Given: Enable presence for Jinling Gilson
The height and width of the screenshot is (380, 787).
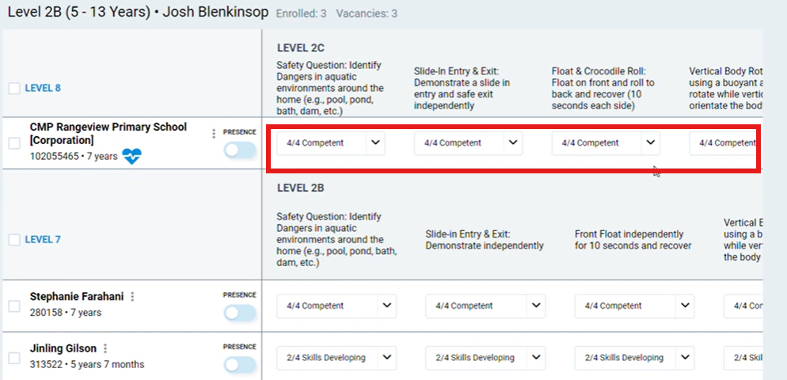Looking at the screenshot, I should 240,364.
